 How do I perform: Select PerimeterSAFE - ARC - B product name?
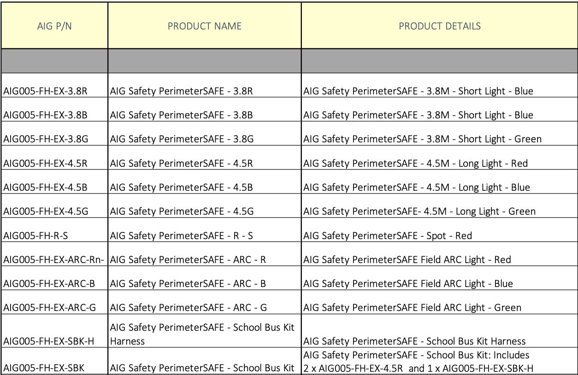pos(188,283)
